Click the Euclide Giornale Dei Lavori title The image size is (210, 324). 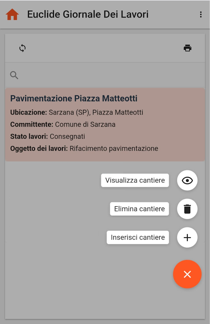click(88, 15)
